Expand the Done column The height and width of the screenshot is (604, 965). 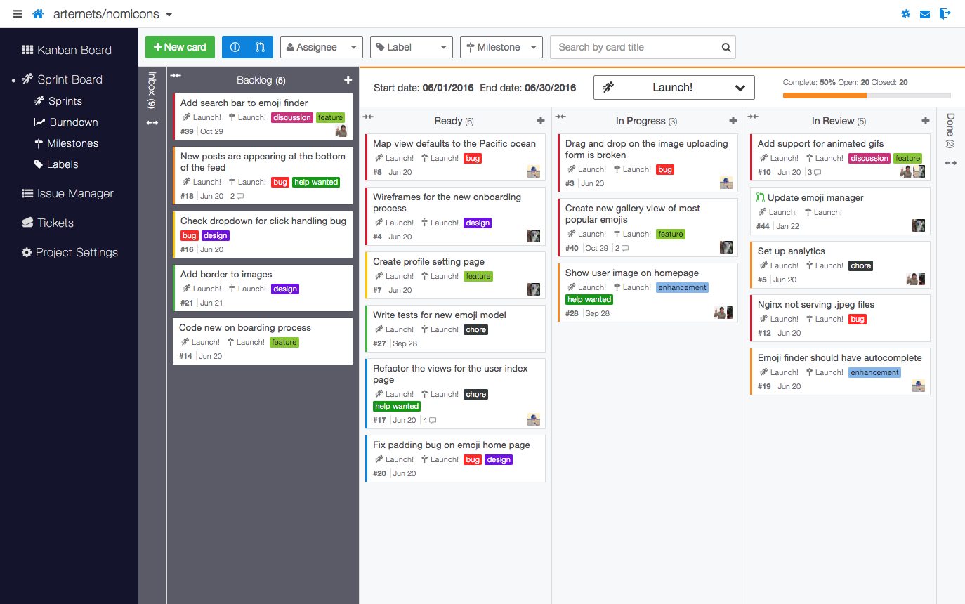[950, 163]
